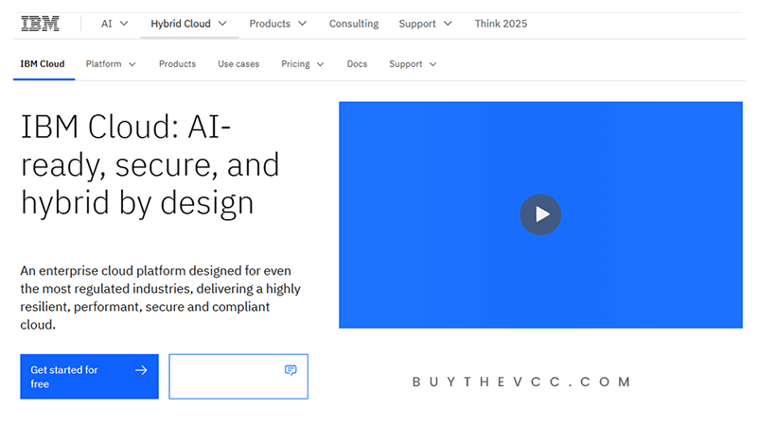Play the hero video
The width and height of the screenshot is (757, 425).
540,214
